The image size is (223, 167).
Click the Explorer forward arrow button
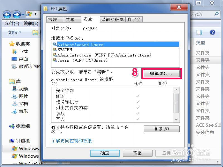pyautogui.click(x=16, y=14)
